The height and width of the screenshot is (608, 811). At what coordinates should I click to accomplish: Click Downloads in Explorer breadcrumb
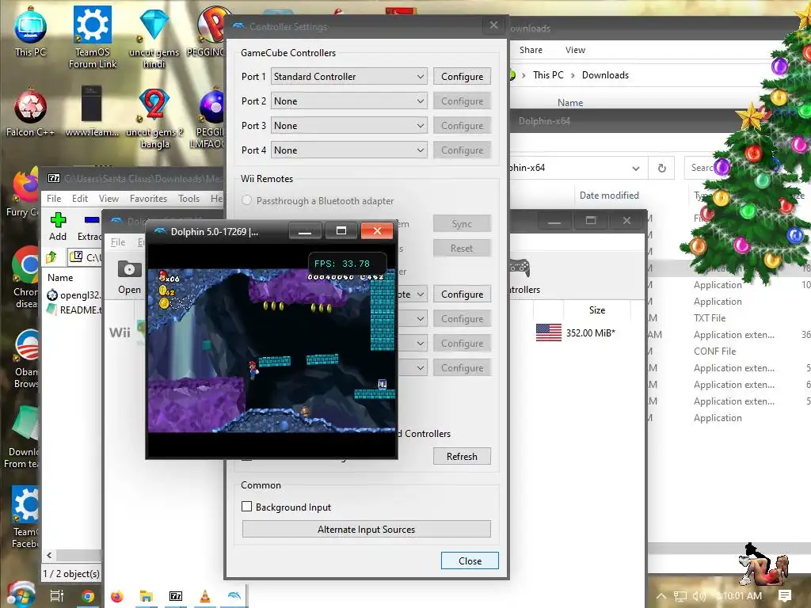point(605,75)
